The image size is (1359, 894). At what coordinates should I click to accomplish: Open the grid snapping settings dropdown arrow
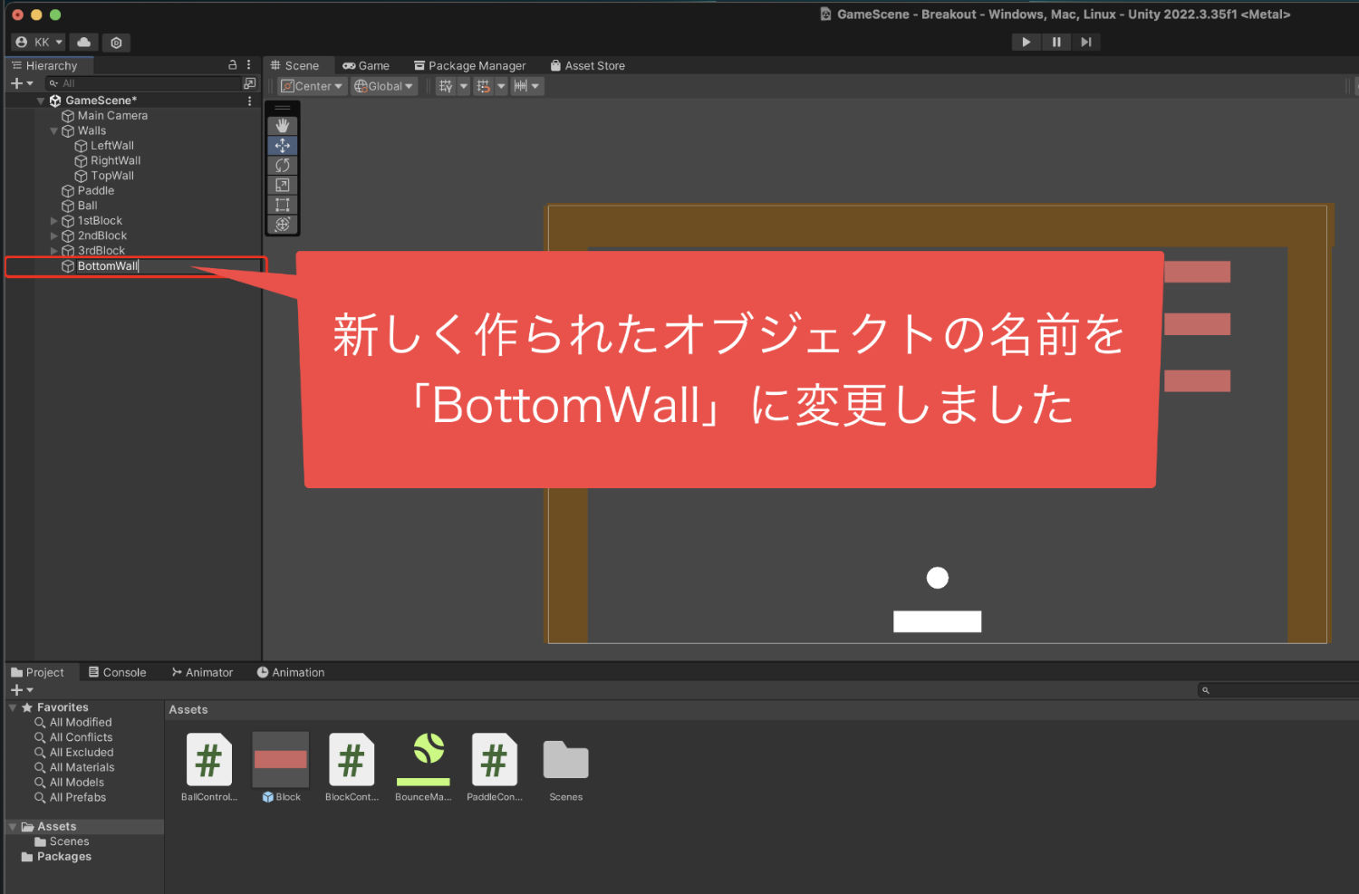(x=501, y=86)
